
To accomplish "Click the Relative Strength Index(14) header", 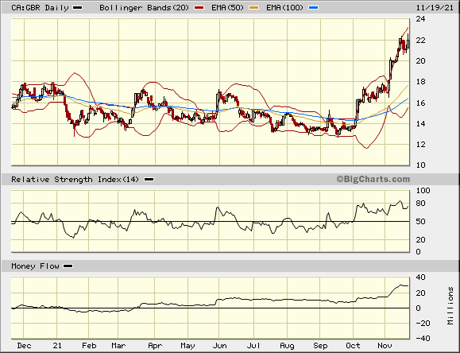I will click(x=75, y=180).
